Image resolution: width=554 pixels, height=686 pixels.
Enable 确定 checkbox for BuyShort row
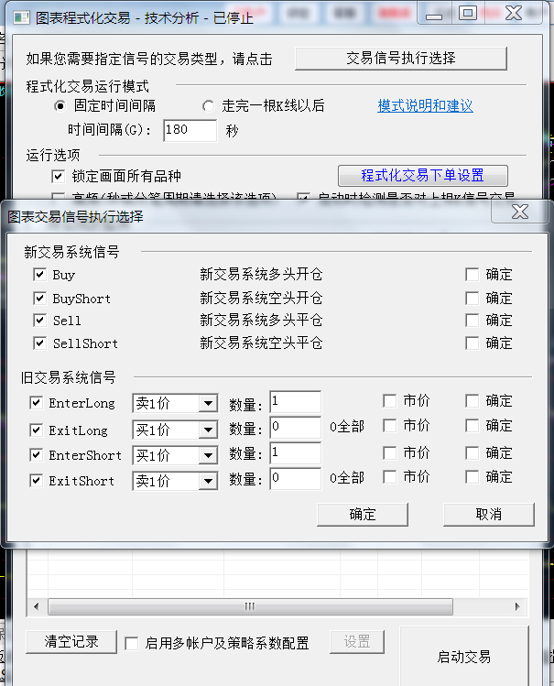[472, 299]
